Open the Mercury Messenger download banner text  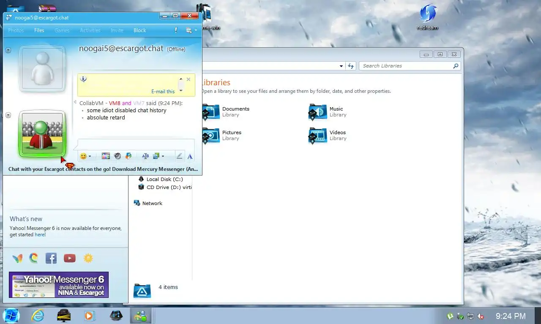pos(103,169)
